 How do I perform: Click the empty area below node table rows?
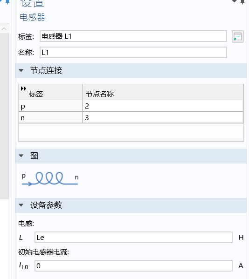(x=131, y=132)
